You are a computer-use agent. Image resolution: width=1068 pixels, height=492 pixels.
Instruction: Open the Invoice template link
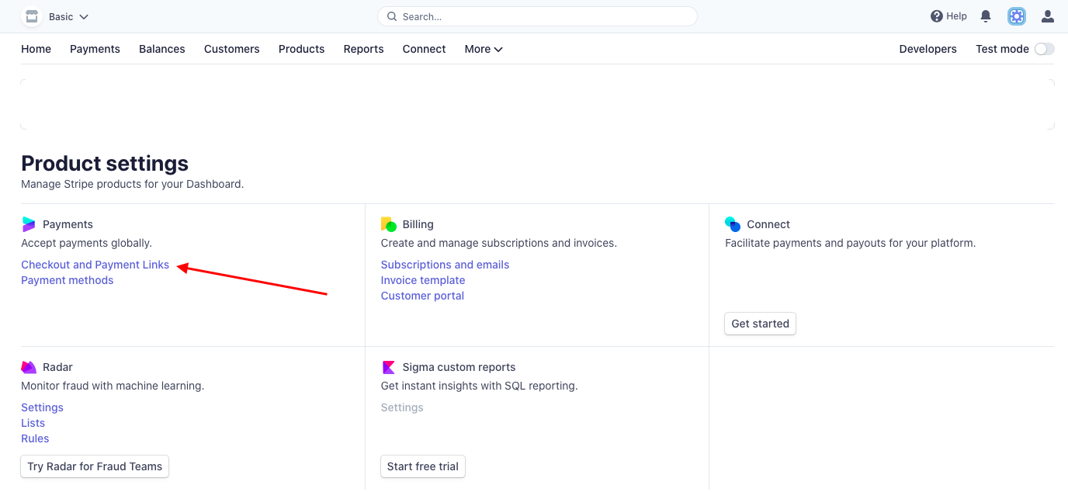(x=423, y=280)
